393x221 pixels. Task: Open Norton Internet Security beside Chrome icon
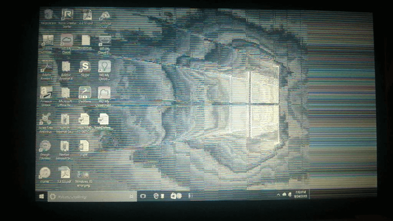click(x=64, y=150)
